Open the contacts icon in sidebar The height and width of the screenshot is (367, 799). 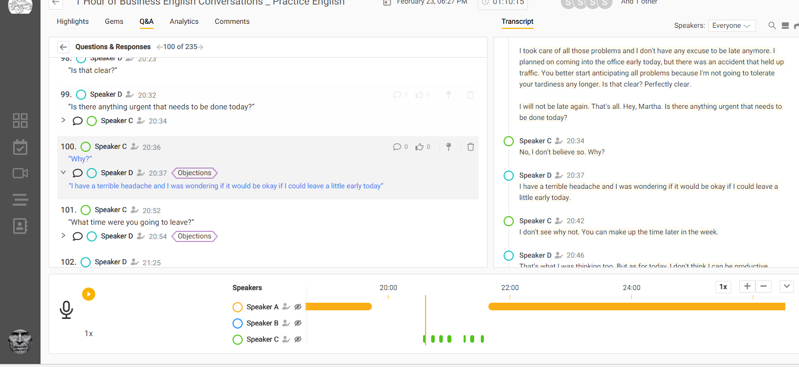20,226
